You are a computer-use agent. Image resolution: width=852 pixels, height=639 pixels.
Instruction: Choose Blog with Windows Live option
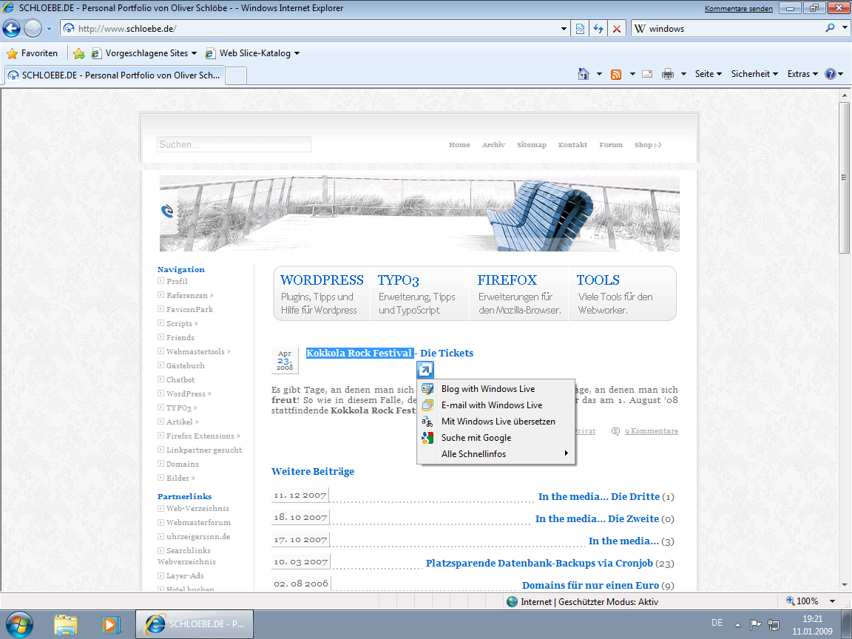click(x=487, y=389)
